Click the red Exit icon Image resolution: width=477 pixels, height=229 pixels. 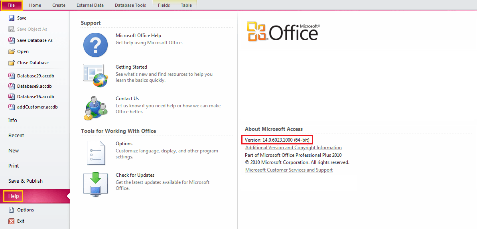tap(12, 221)
